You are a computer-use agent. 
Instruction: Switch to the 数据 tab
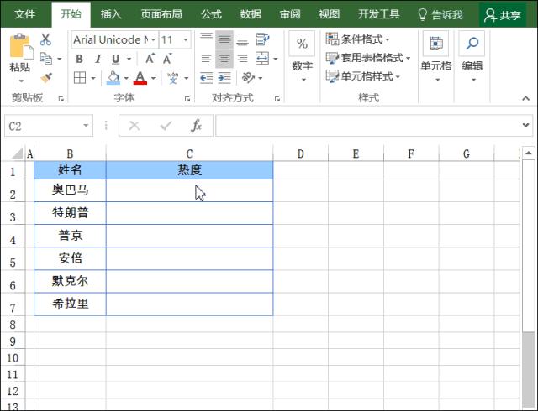tap(251, 14)
